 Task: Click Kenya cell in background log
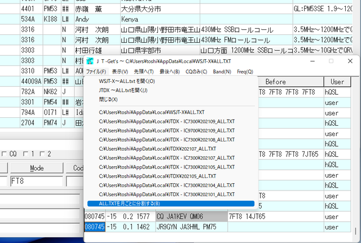pos(160,19)
